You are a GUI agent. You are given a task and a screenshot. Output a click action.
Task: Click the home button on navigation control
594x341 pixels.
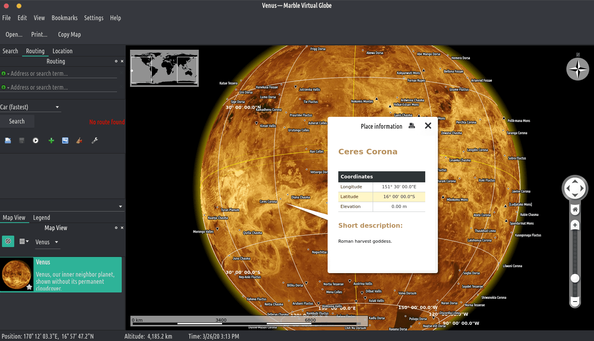[x=575, y=210]
